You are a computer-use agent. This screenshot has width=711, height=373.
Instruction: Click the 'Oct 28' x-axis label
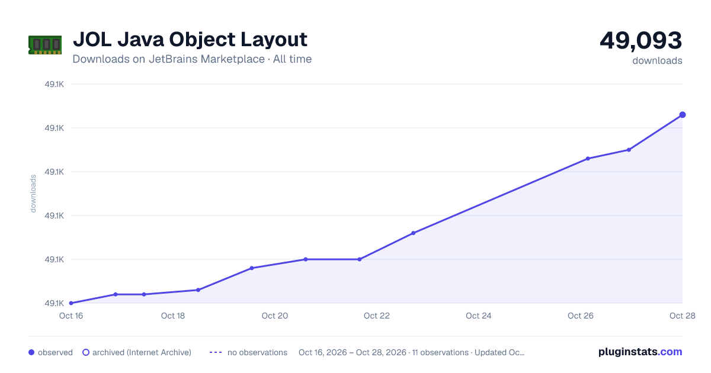(x=681, y=316)
